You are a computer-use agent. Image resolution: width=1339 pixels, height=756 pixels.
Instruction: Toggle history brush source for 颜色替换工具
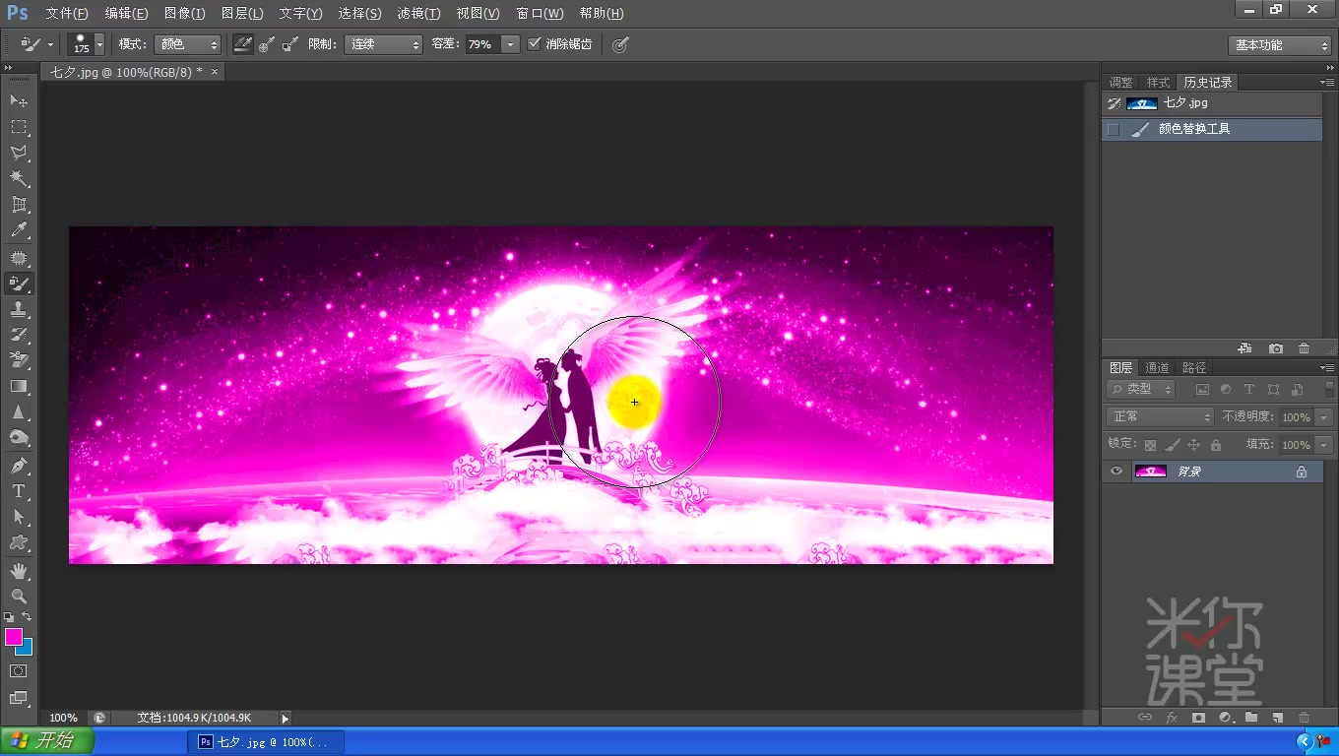[1114, 129]
